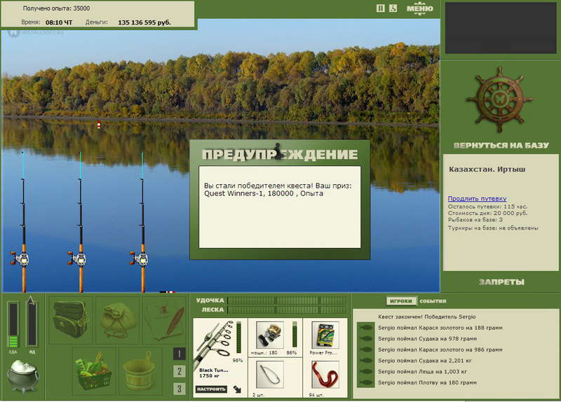561x402 pixels.
Task: Click the event text 'Sergio поймал Судака на 2,201 кг'
Action: point(425,361)
